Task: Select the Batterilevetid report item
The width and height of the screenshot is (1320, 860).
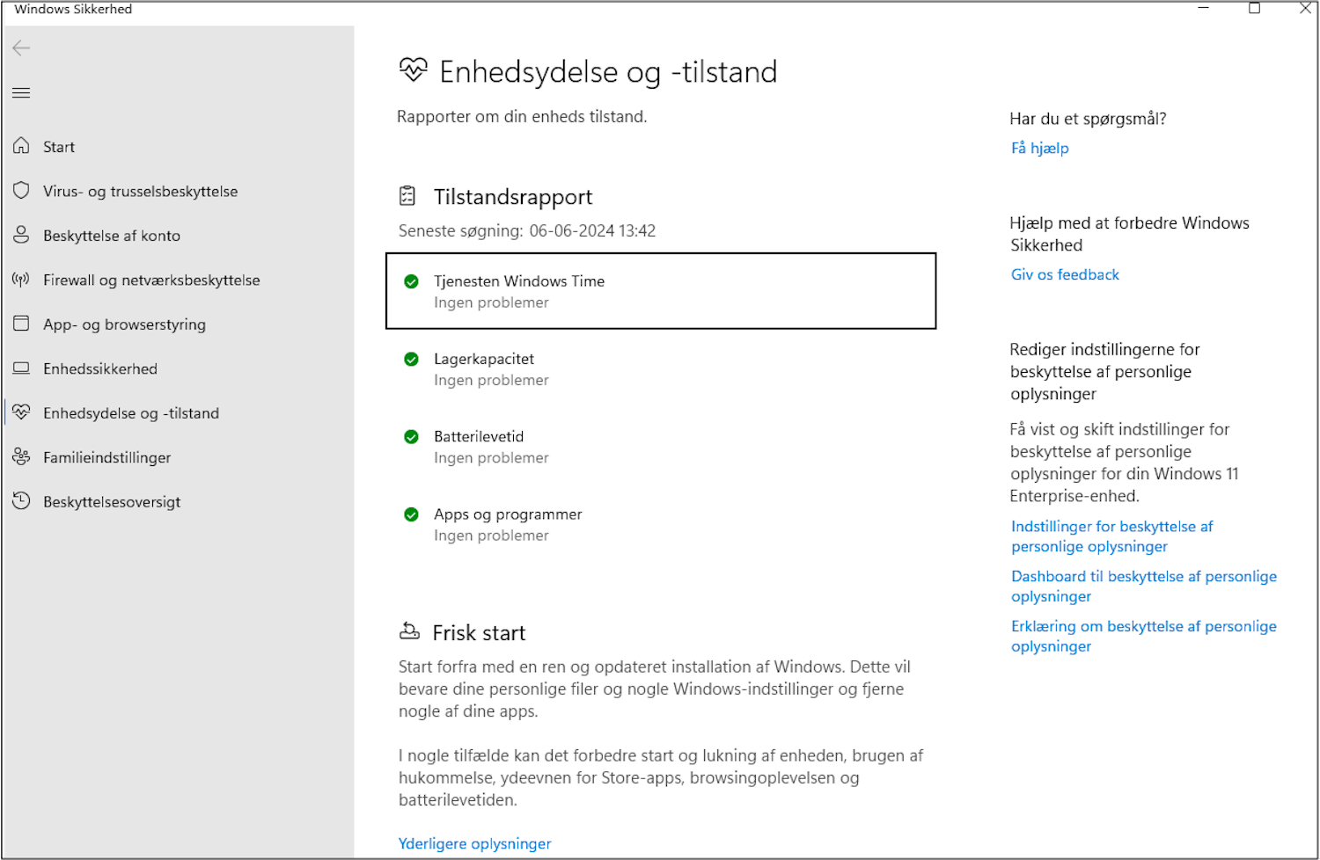Action: point(661,447)
